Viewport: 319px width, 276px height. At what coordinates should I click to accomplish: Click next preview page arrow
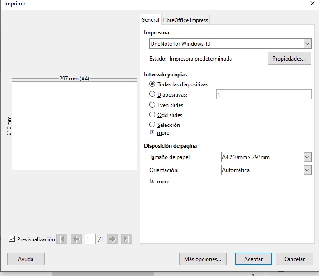click(x=112, y=239)
